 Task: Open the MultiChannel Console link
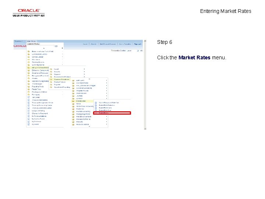(x=107, y=44)
